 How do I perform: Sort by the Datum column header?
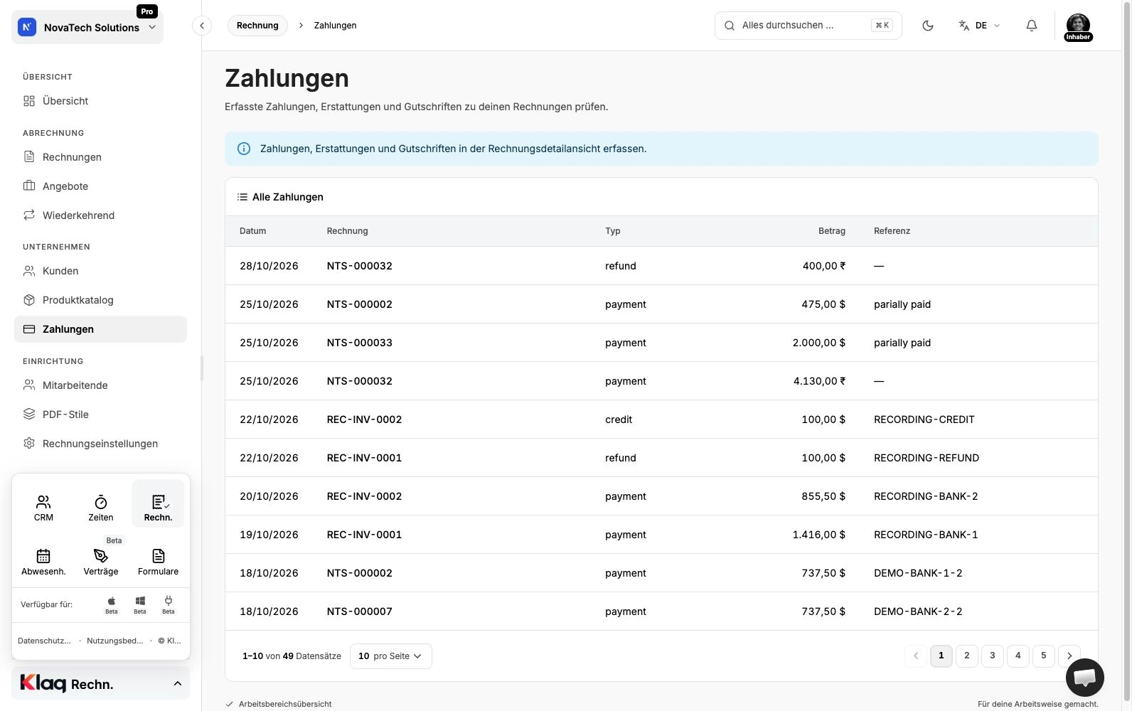(252, 231)
